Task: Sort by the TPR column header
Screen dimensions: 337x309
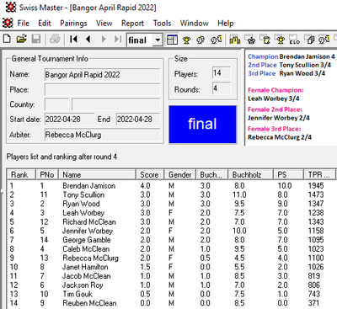Action: [x=319, y=174]
